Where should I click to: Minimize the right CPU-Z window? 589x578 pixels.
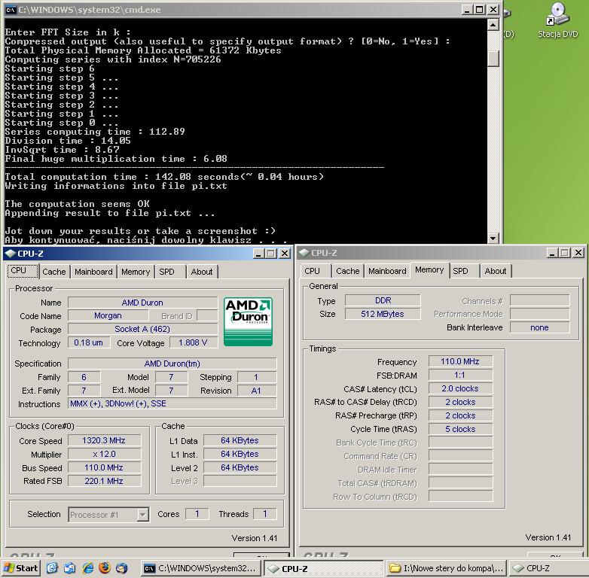(552, 253)
